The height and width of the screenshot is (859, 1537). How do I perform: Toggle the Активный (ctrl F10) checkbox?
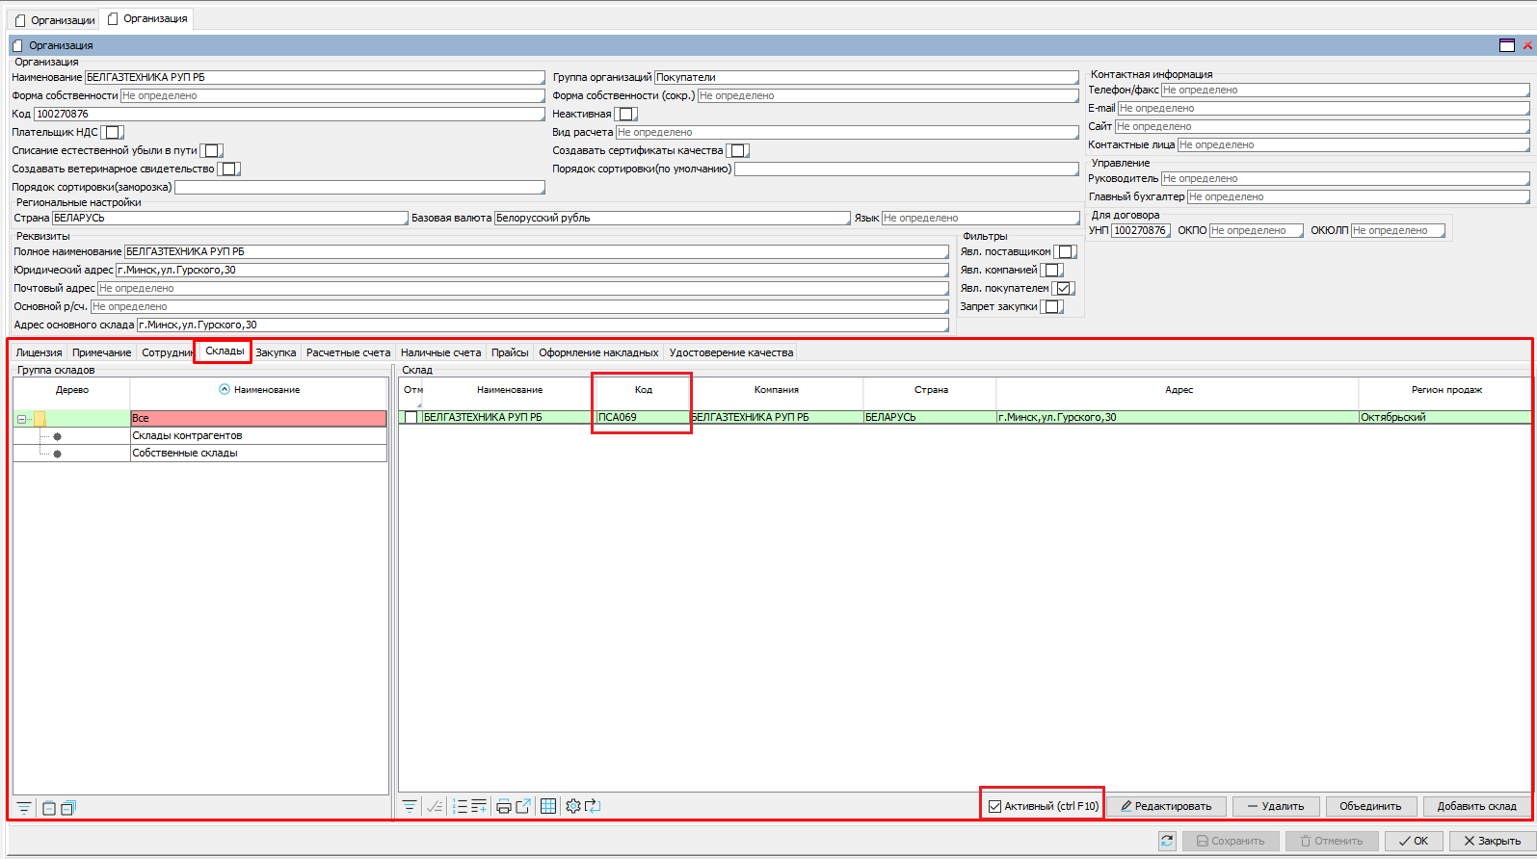coord(994,806)
